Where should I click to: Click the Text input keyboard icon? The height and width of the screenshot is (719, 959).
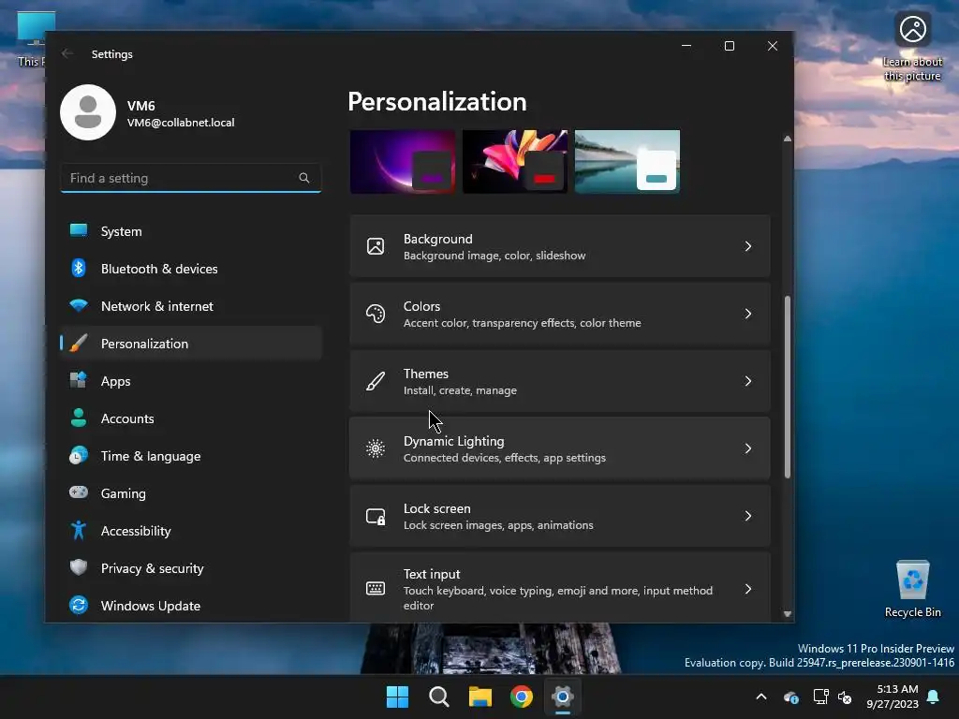[376, 588]
